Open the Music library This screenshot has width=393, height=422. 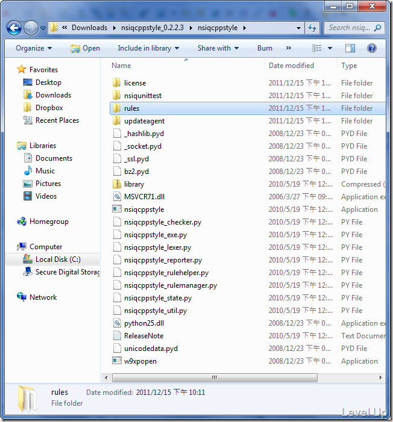(39, 171)
